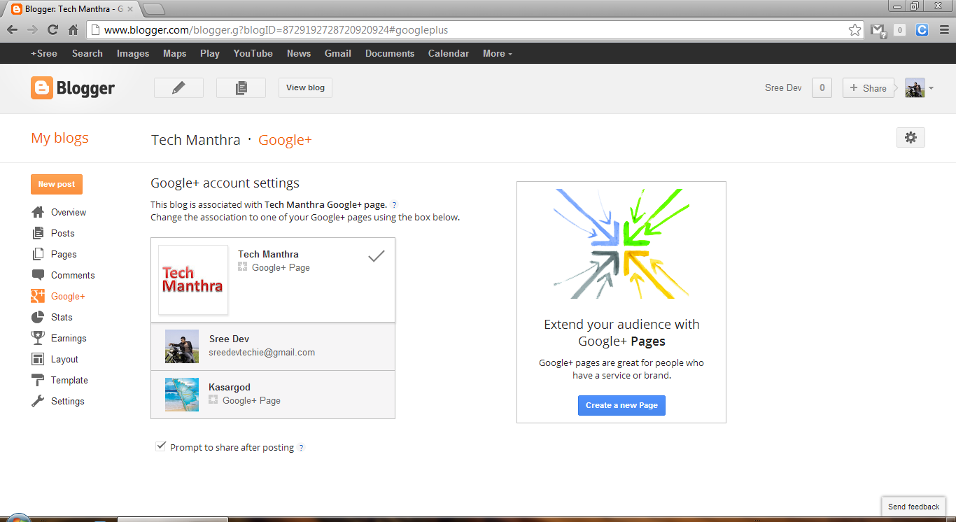Click the Sree Dev name link
Screen dimensions: 956x522
click(783, 88)
